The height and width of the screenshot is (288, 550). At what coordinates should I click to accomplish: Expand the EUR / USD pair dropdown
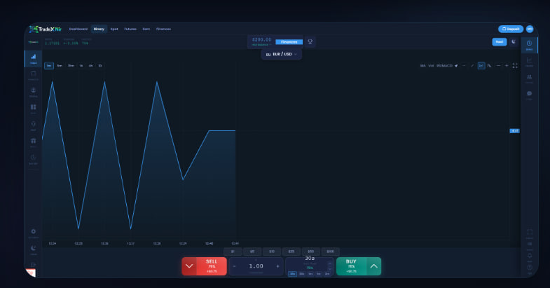tap(282, 55)
